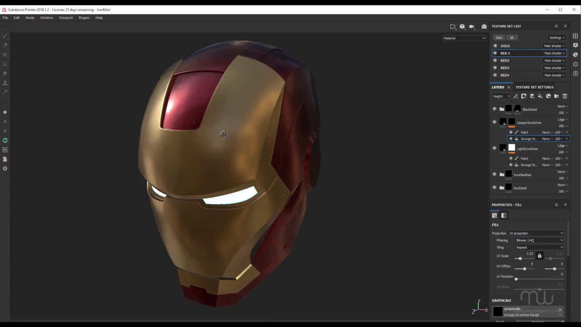Click the Add folder icon in Layers toolbar
Screen dimensions: 581x327
(556, 96)
